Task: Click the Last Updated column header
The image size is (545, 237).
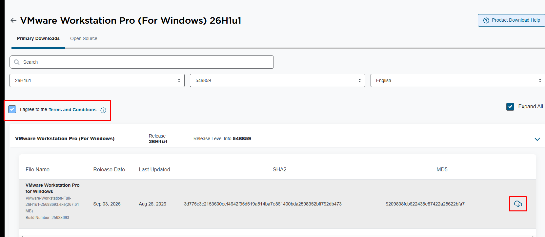Action: click(x=154, y=170)
